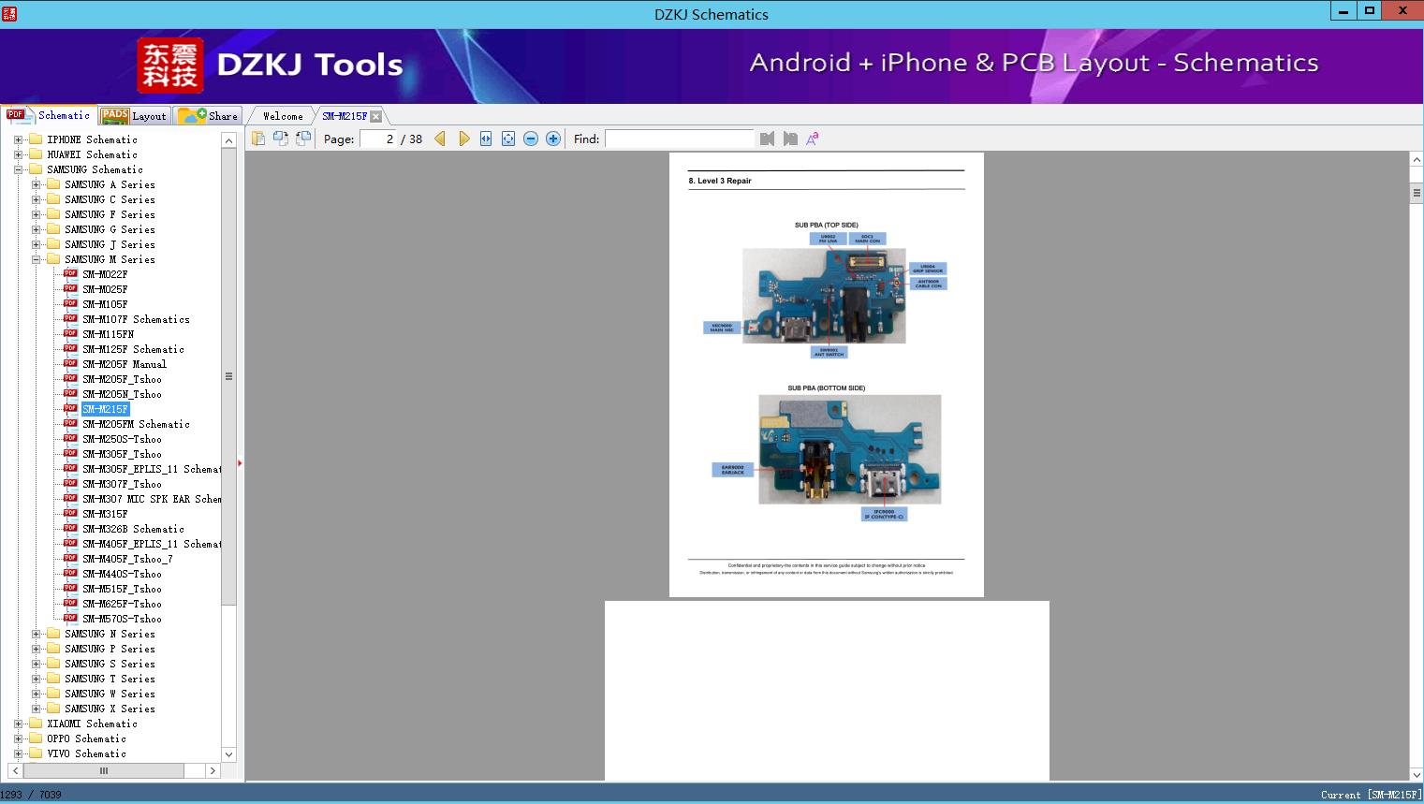Collapse the SAMSUNG Schematic folder
The image size is (1424, 804).
pyautogui.click(x=18, y=169)
